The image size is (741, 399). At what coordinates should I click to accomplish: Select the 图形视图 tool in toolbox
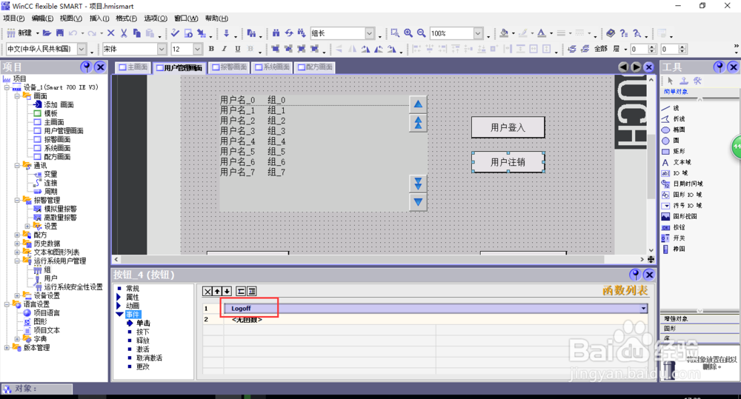coord(685,216)
